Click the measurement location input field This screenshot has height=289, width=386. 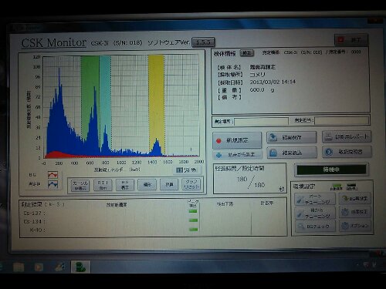pos(261,121)
